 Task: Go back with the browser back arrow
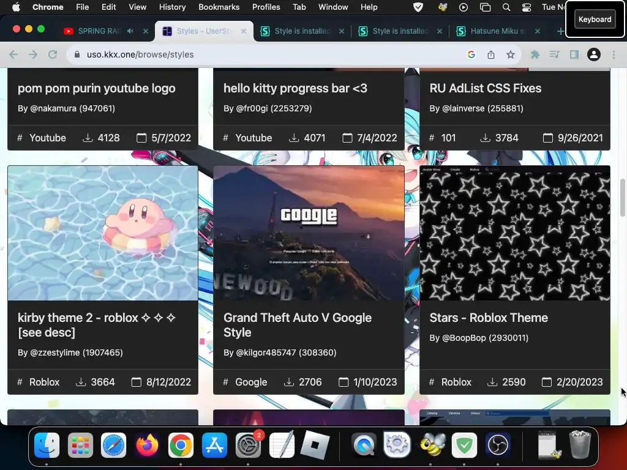tap(13, 54)
